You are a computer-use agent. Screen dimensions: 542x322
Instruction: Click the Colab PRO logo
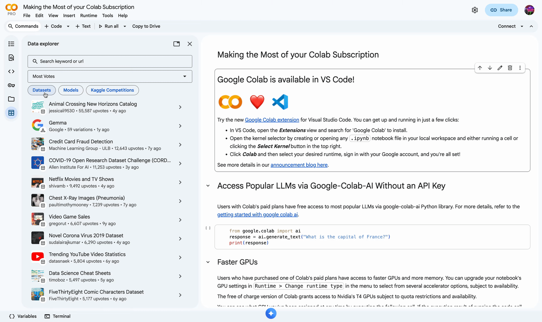click(12, 9)
